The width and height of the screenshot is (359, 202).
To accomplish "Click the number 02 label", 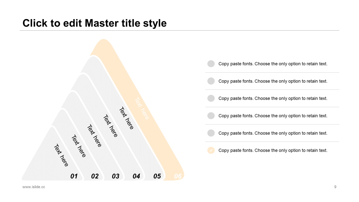I will pos(95,176).
